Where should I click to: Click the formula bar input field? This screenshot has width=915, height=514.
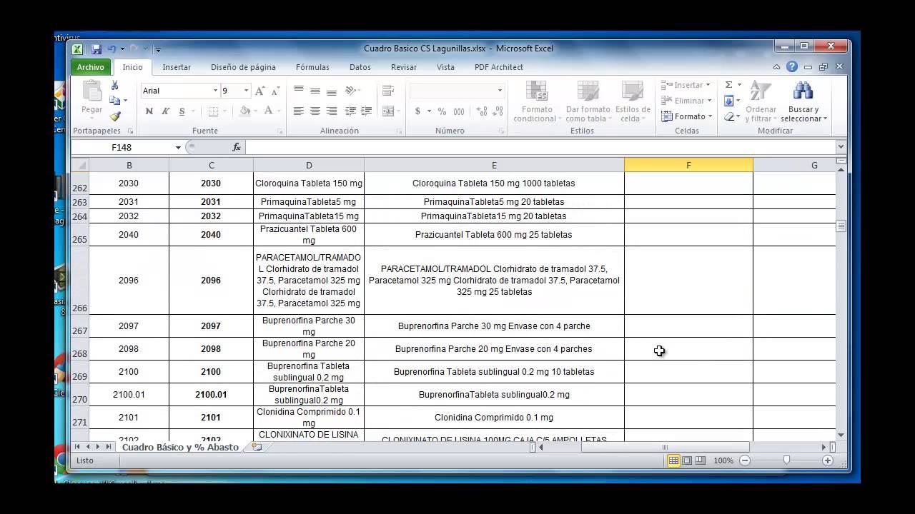click(540, 147)
